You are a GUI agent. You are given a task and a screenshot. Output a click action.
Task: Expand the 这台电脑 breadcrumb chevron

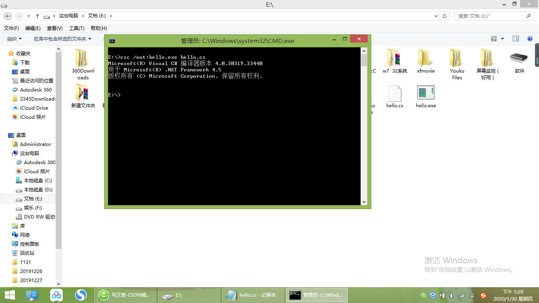pos(83,16)
